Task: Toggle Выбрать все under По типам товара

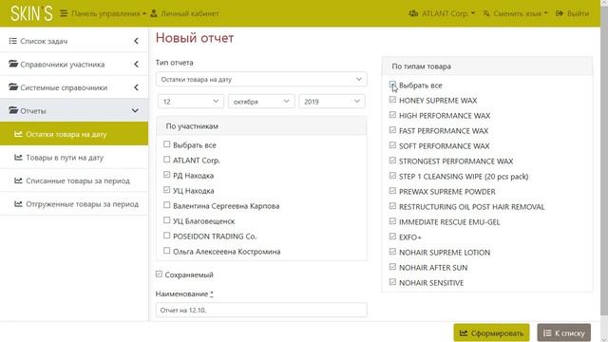Action: point(392,85)
